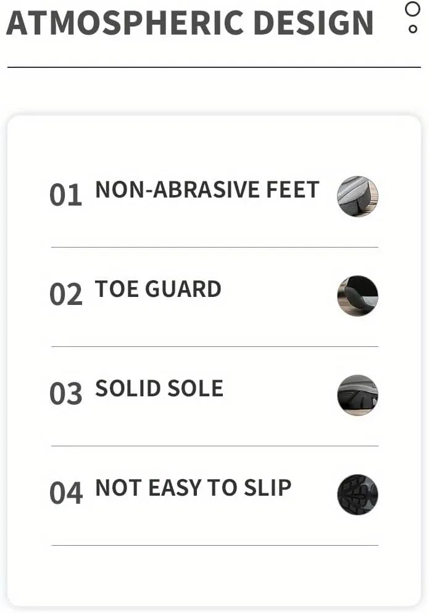Click the NOT EASY TO SLIP text
This screenshot has height=613, width=429.
pyautogui.click(x=194, y=488)
